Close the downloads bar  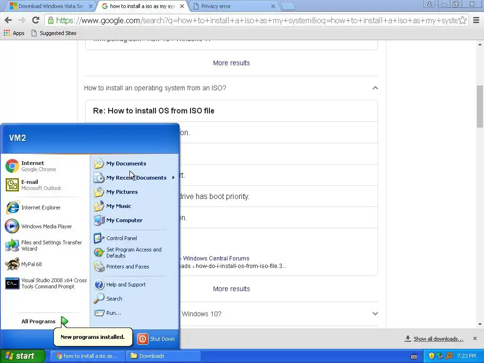point(475,338)
